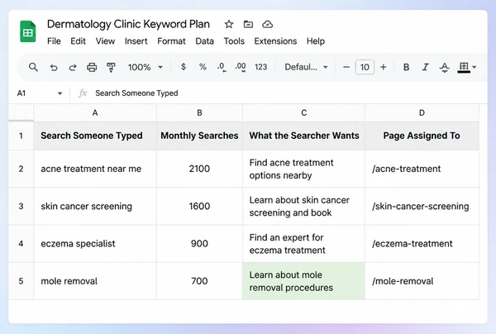Open the 123 number formats menu
496x334 pixels.
(x=260, y=67)
